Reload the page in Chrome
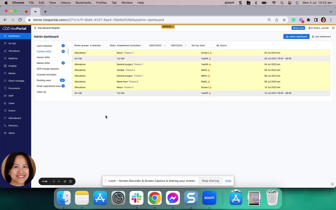Viewport: 336px width, 210px height. [x=20, y=20]
